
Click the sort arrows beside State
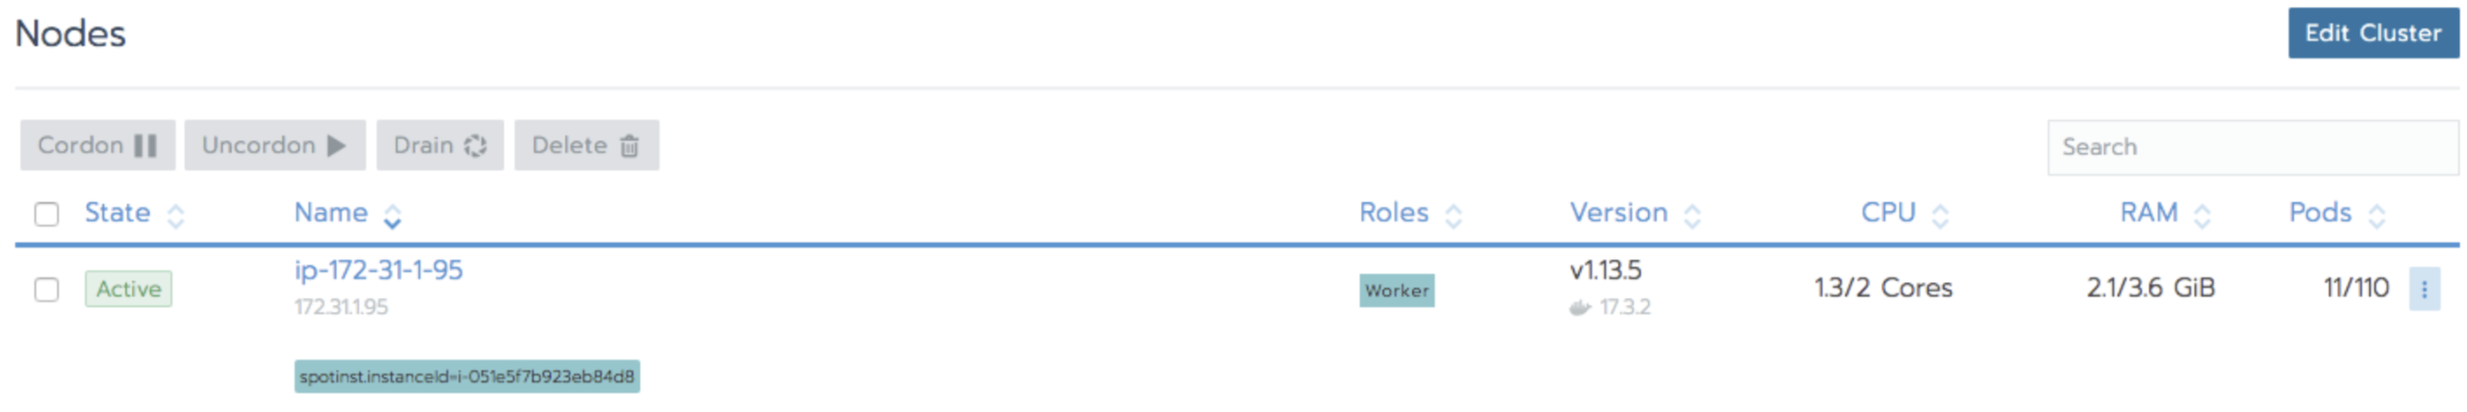pos(176,216)
